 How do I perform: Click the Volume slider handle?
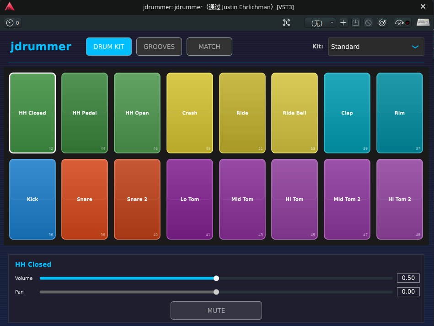coord(216,278)
